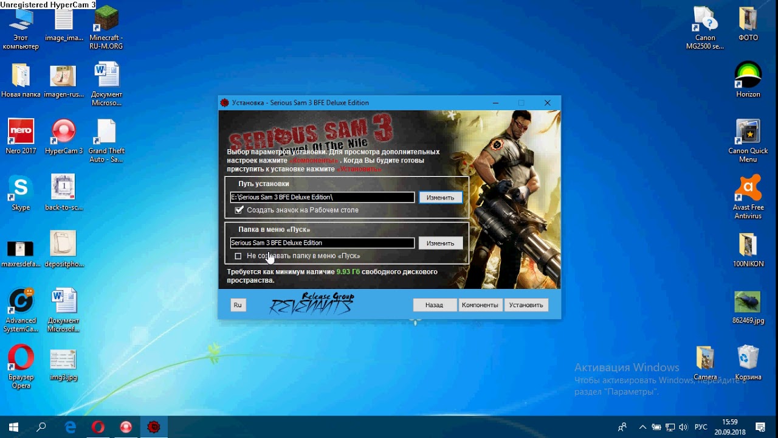Click the install path input field

tap(322, 197)
